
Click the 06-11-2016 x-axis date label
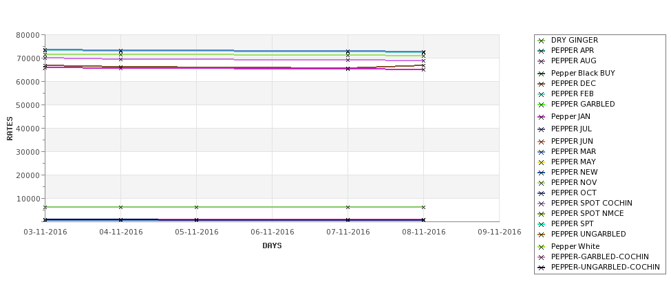click(x=272, y=232)
